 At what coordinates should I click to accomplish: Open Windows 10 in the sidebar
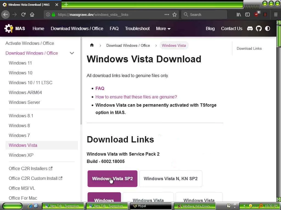click(x=20, y=73)
